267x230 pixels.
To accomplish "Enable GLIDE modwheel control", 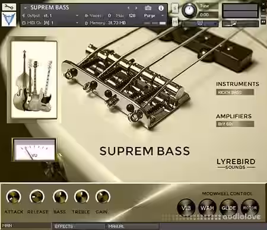I will pyautogui.click(x=228, y=207).
